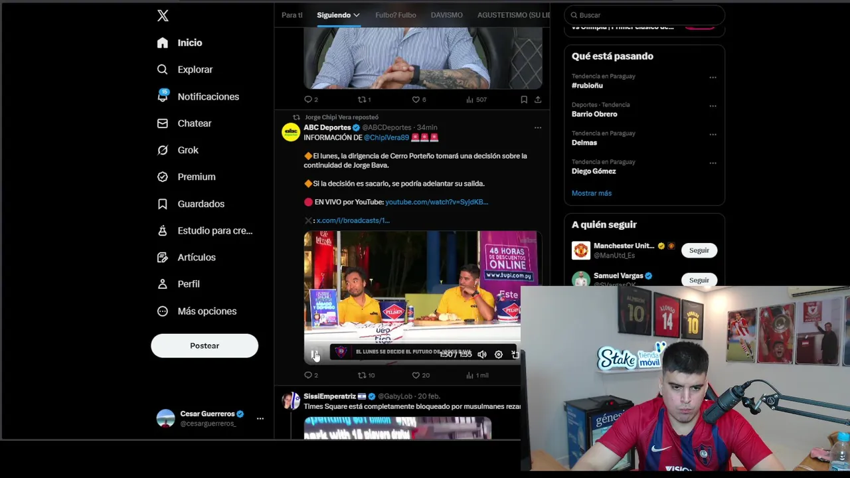850x478 pixels.
Task: Open more options for Diego Gómez trend
Action: pyautogui.click(x=713, y=163)
